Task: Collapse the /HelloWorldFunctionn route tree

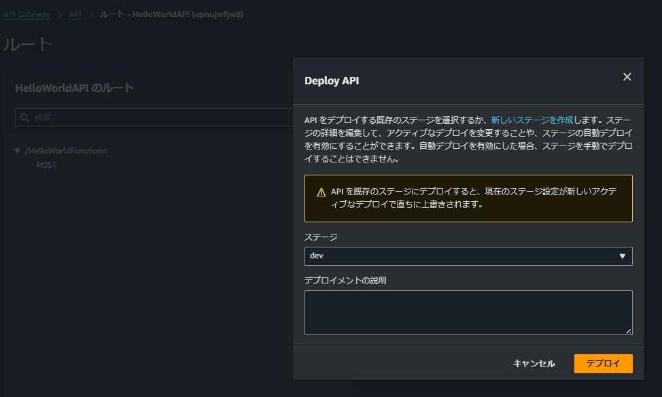Action: 17,151
